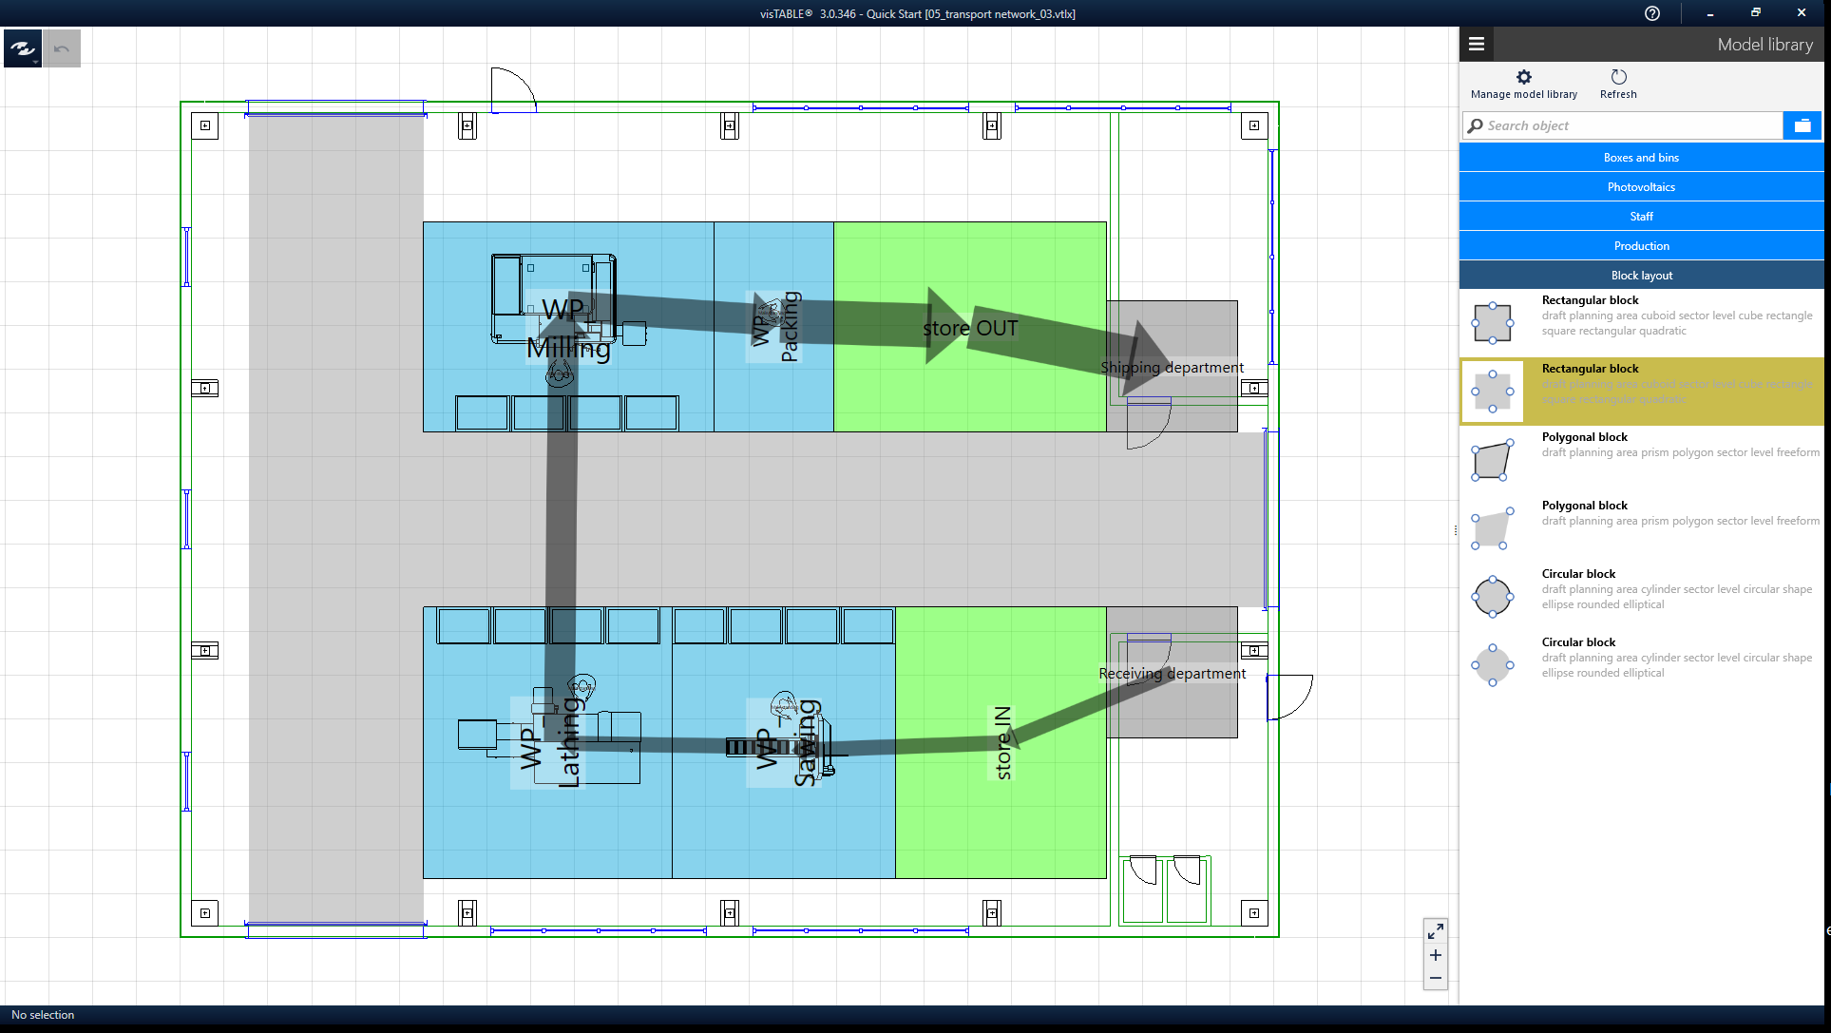Image resolution: width=1831 pixels, height=1033 pixels.
Task: Select the outlined Polygonal block thumbnail
Action: pyautogui.click(x=1492, y=461)
